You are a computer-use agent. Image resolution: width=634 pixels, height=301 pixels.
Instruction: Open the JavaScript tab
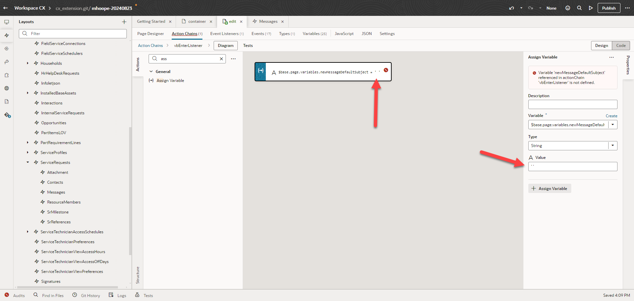point(344,34)
